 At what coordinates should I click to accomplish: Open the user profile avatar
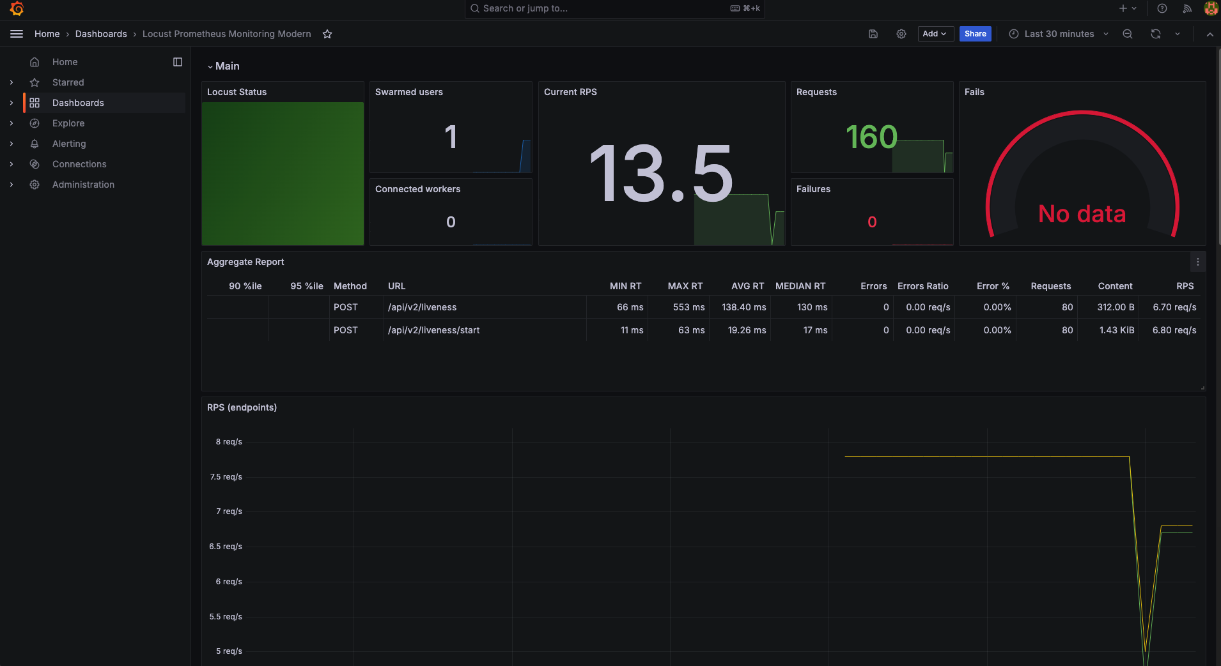point(1211,8)
